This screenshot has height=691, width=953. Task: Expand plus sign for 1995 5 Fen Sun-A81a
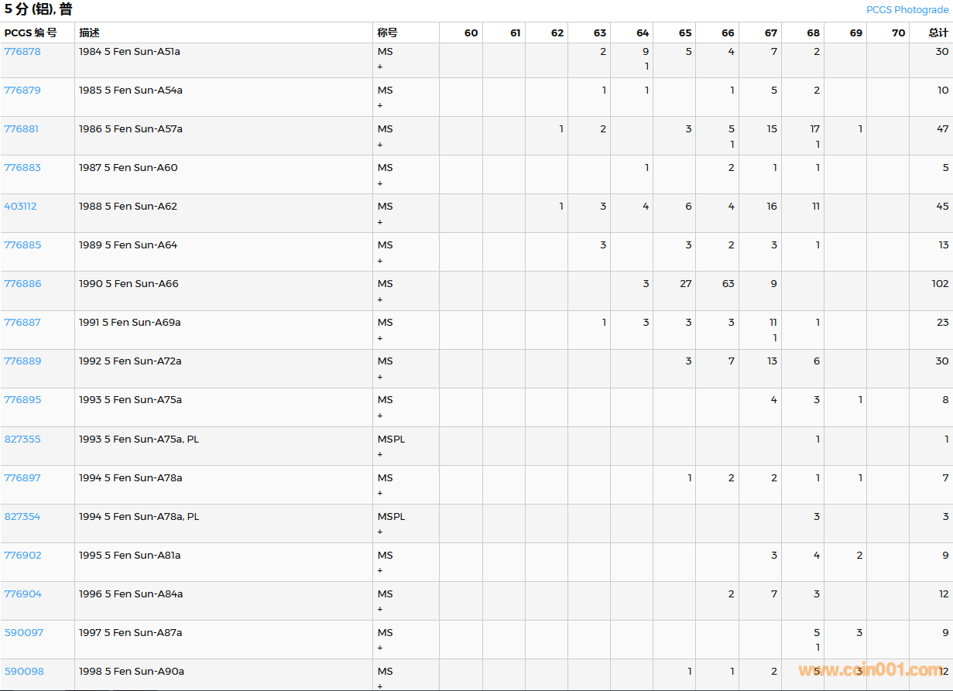(x=380, y=570)
